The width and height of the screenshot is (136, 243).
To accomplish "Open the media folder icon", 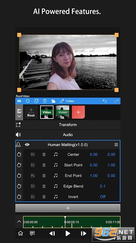I will click(53, 101).
